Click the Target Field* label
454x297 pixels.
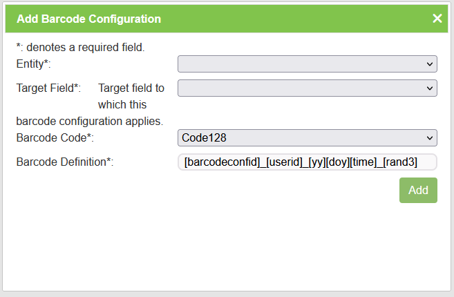(x=48, y=88)
